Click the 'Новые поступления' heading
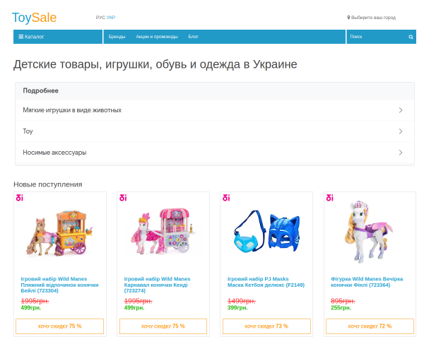The height and width of the screenshot is (339, 424). point(48,184)
